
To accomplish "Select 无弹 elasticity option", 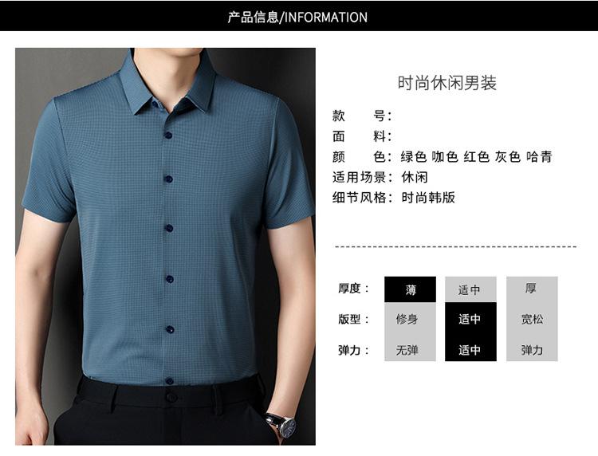I will tap(410, 349).
